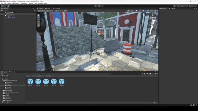Switch to the Inspector tab

pyautogui.click(x=163, y=9)
